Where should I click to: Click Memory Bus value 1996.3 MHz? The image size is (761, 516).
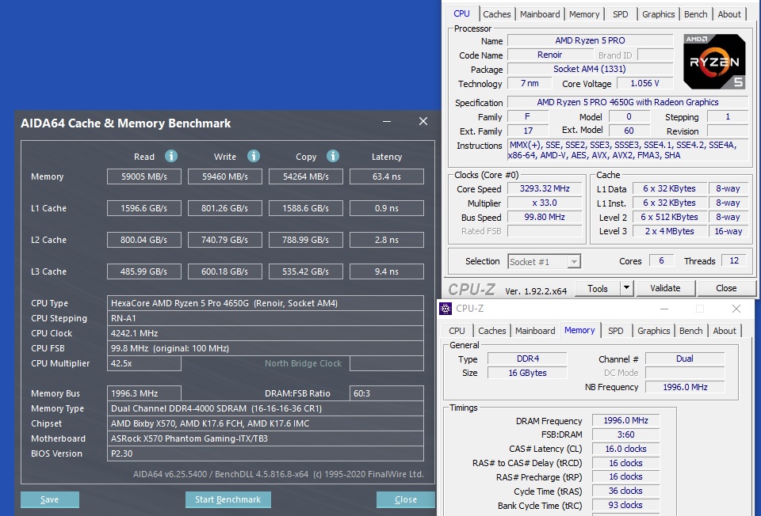(x=144, y=393)
